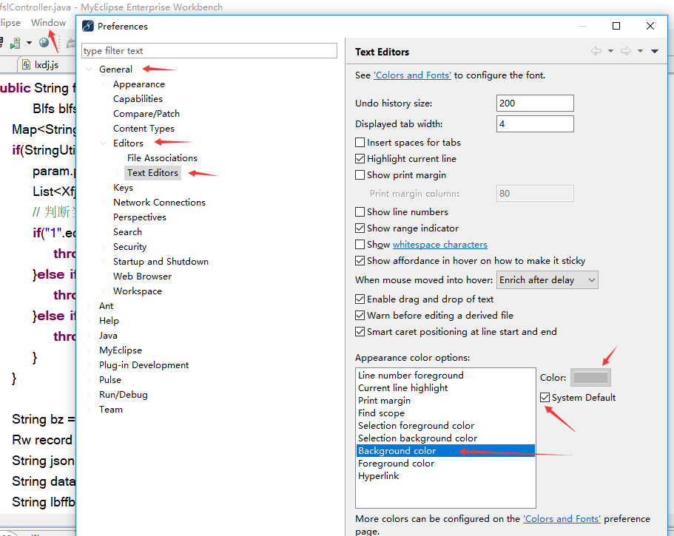Uncheck Enable drag and drop of text
The width and height of the screenshot is (674, 536).
[x=360, y=299]
